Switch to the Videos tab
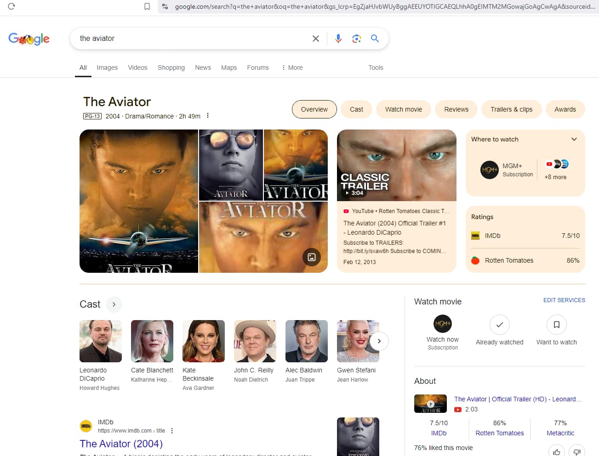This screenshot has height=456, width=599. coord(137,68)
